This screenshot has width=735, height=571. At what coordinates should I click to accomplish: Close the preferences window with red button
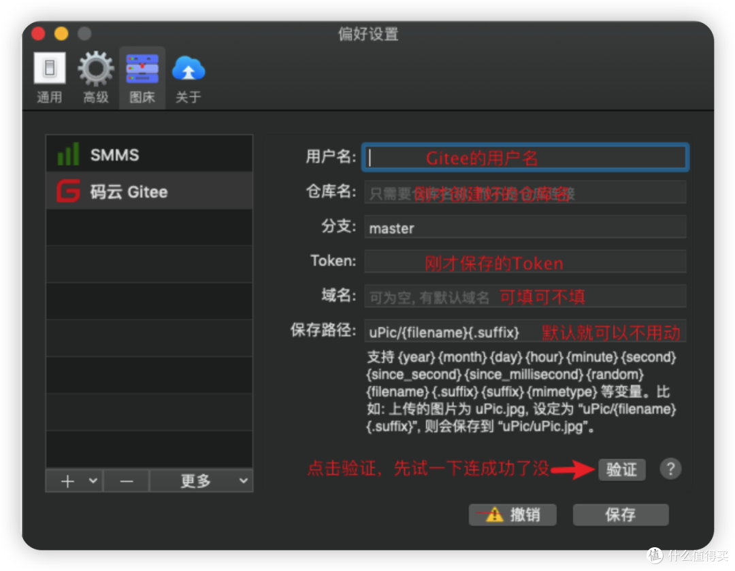pos(38,34)
